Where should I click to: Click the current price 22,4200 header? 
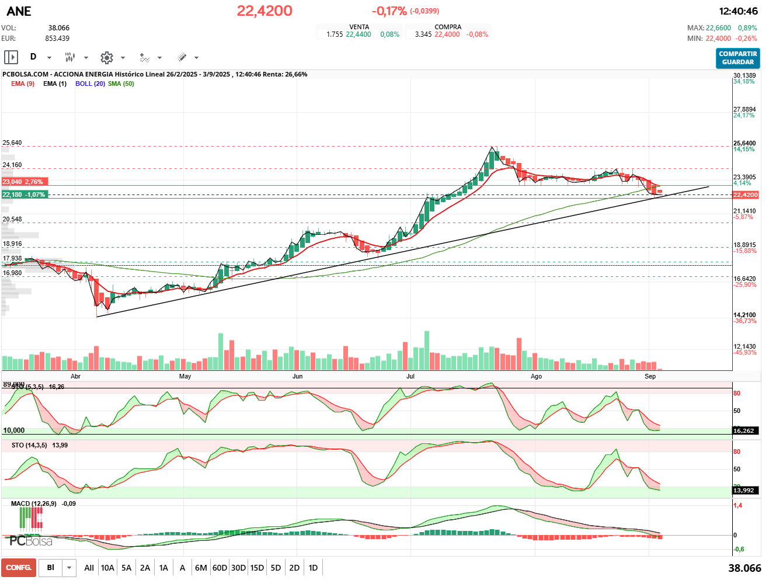click(x=265, y=11)
